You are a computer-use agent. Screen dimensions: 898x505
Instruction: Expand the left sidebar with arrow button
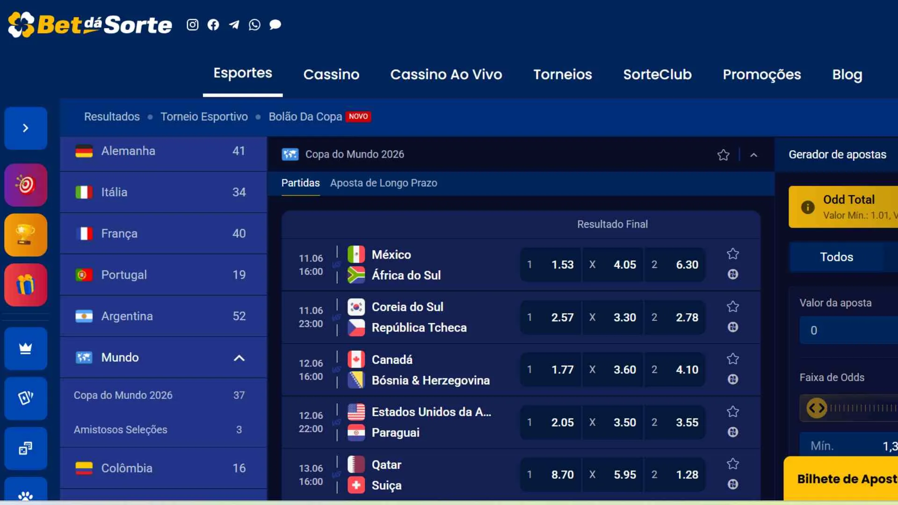pos(26,128)
